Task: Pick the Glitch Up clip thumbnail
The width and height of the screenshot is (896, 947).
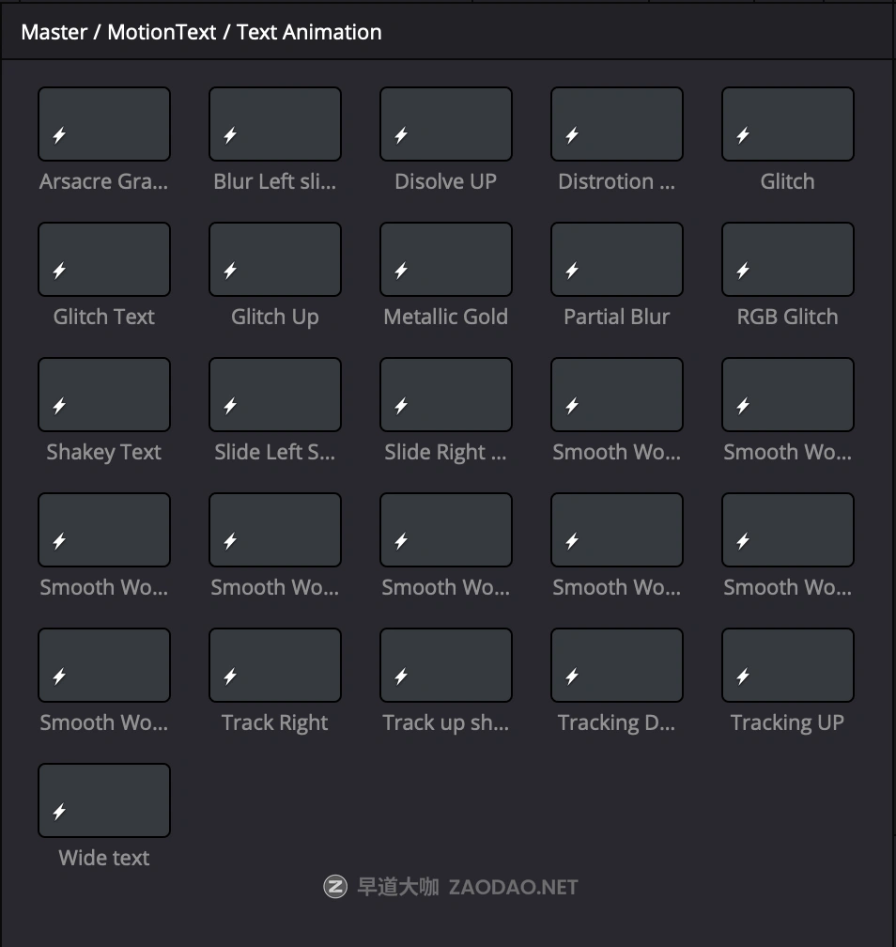Action: (x=275, y=259)
